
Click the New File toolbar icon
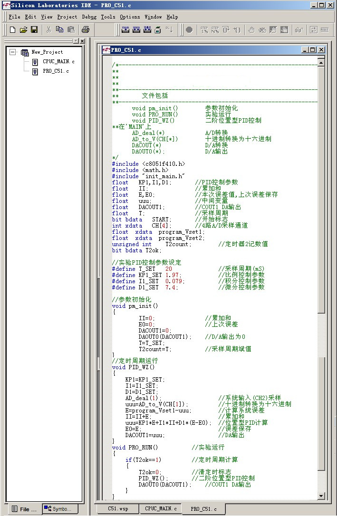13,29
